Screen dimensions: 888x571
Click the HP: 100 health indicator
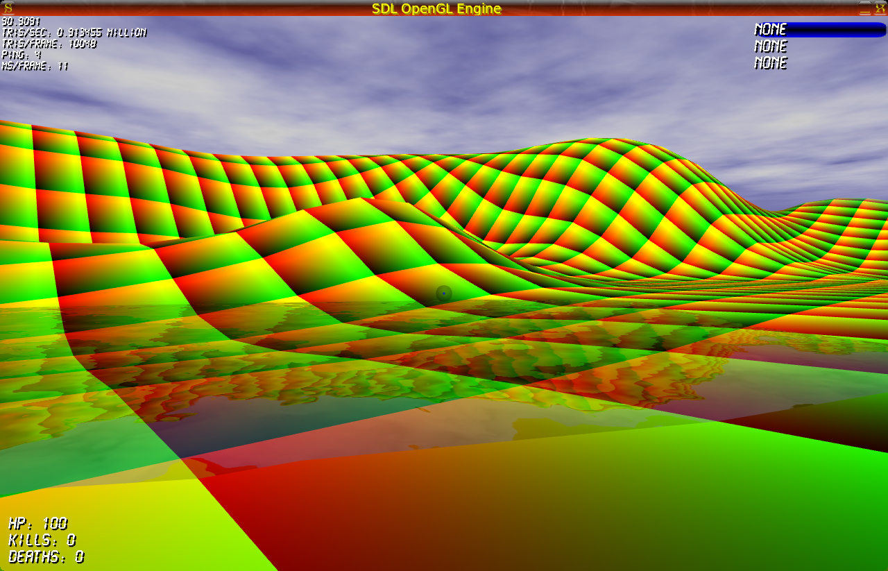37,523
